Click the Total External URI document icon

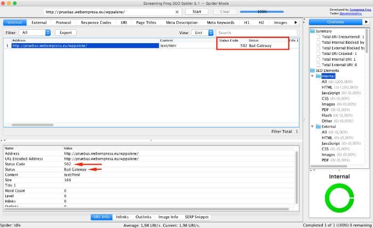point(318,64)
